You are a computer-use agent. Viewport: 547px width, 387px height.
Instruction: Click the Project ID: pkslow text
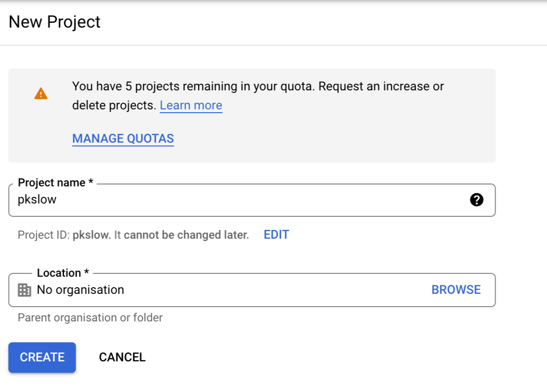point(64,235)
